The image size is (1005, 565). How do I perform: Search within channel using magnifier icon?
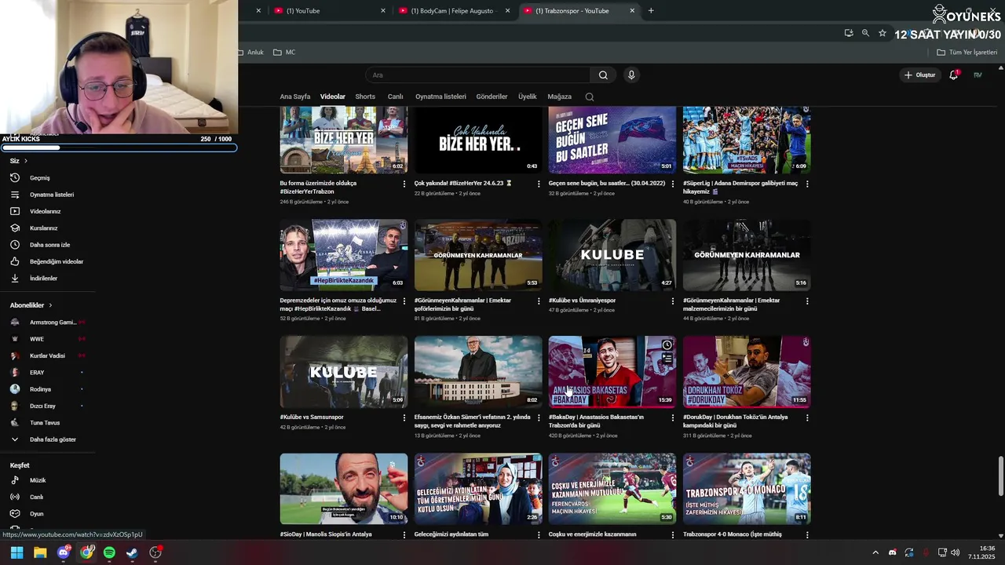pos(590,97)
